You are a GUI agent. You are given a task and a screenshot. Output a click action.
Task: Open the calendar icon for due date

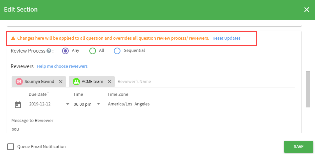[x=18, y=105]
